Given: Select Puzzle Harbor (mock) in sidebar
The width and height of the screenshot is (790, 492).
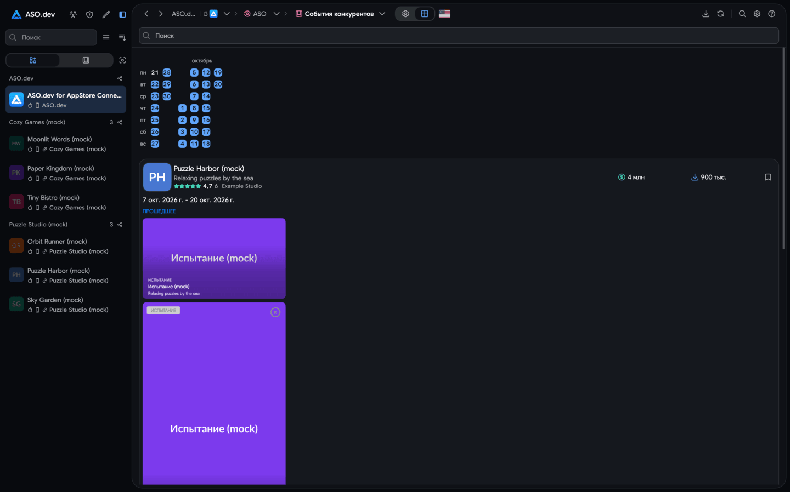Looking at the screenshot, I should [66, 275].
